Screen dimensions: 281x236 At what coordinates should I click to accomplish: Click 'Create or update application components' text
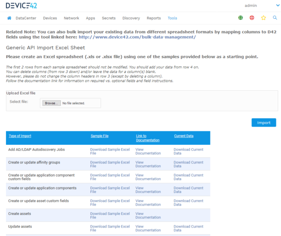(42, 188)
